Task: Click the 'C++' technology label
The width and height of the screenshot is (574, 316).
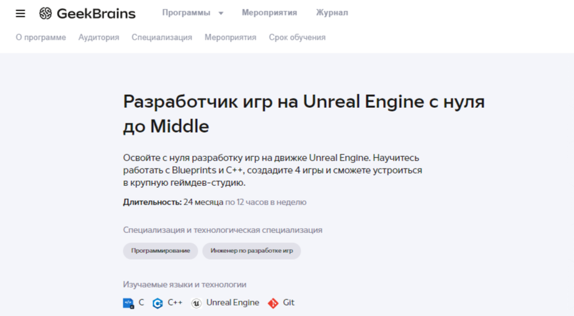Action: click(175, 303)
